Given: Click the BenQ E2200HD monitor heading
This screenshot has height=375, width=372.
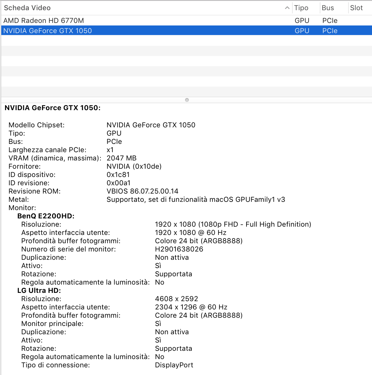Looking at the screenshot, I should coord(46,216).
